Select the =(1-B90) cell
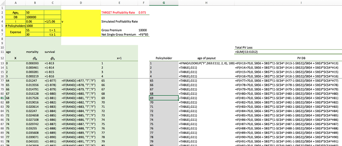This screenshot has height=146, width=342. (52, 137)
